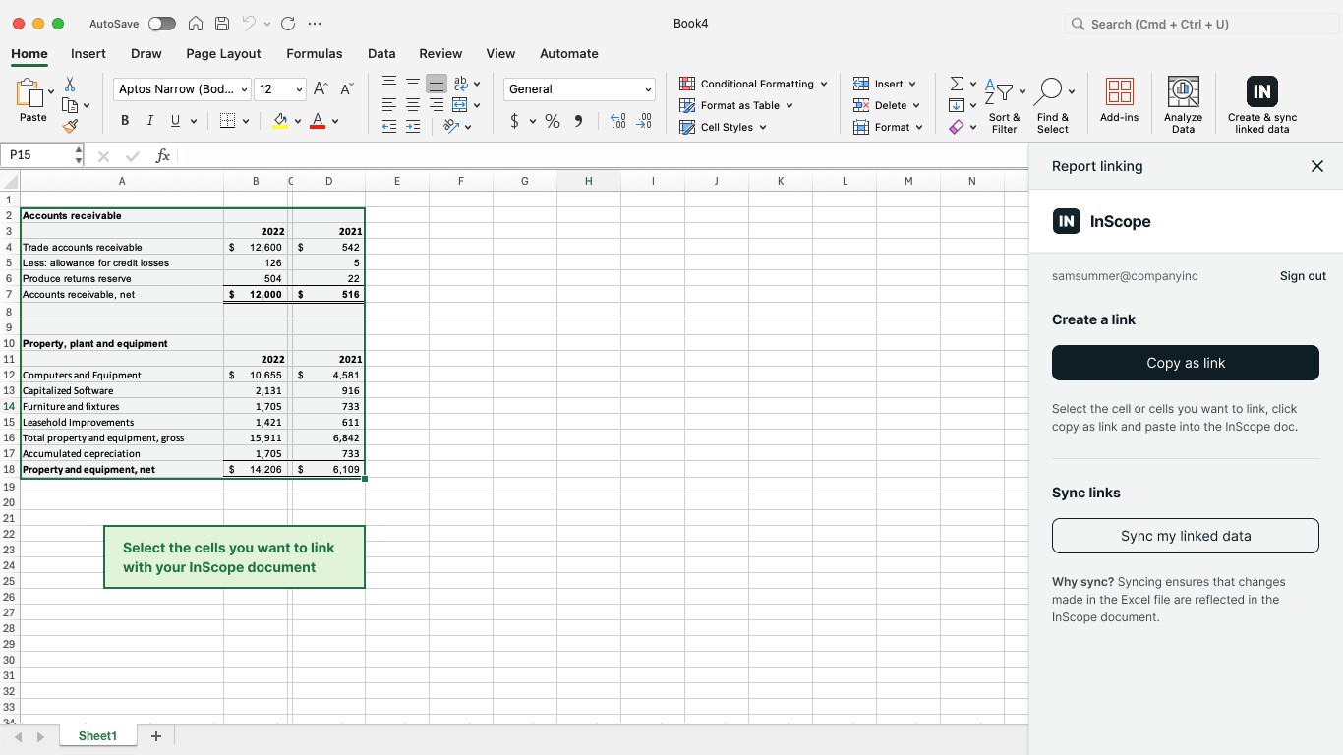Open the Review tab
This screenshot has width=1343, height=755.
[440, 54]
